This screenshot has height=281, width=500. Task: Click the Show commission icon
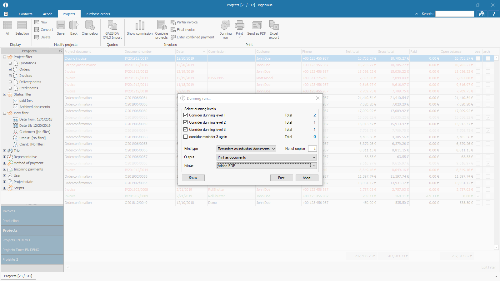pos(140,26)
